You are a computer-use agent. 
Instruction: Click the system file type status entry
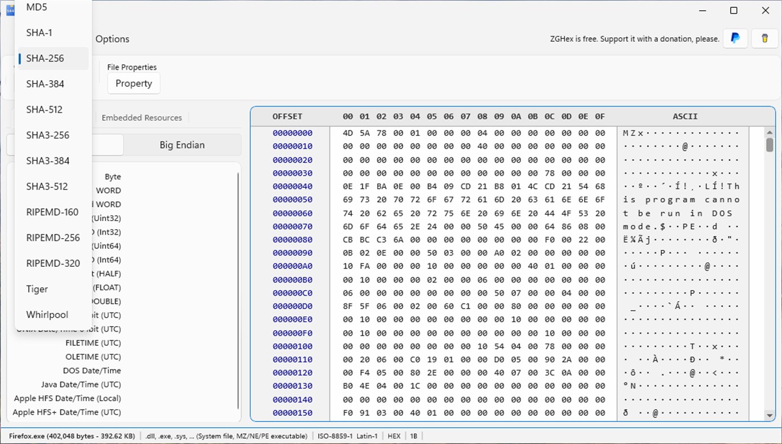226,436
